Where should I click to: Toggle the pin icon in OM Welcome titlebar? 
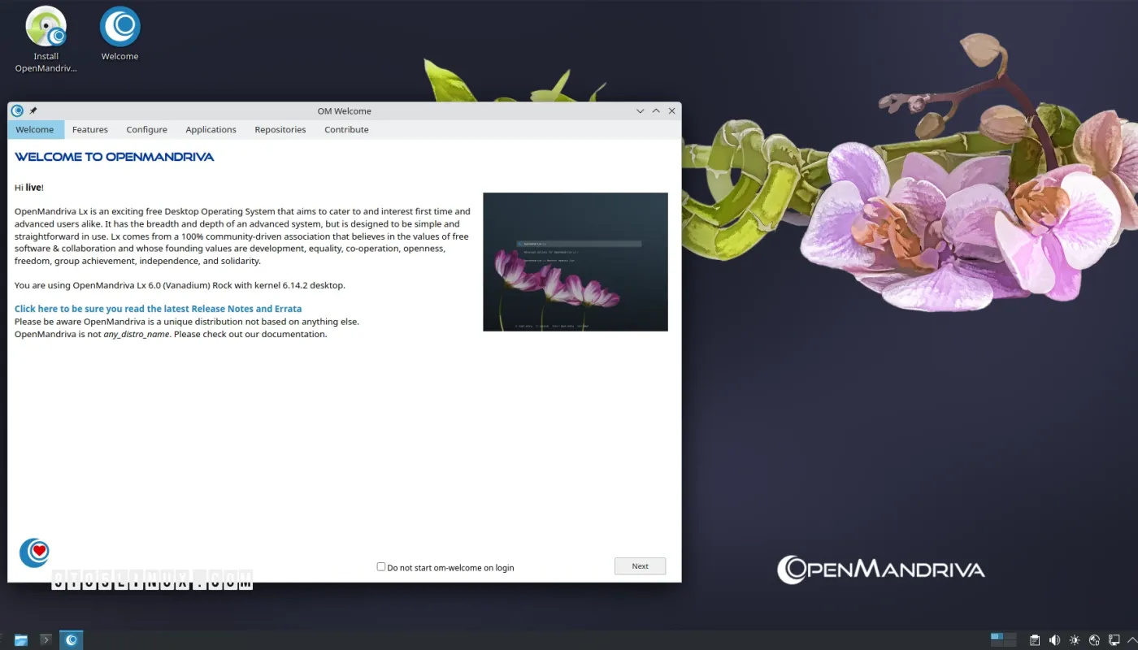[33, 110]
